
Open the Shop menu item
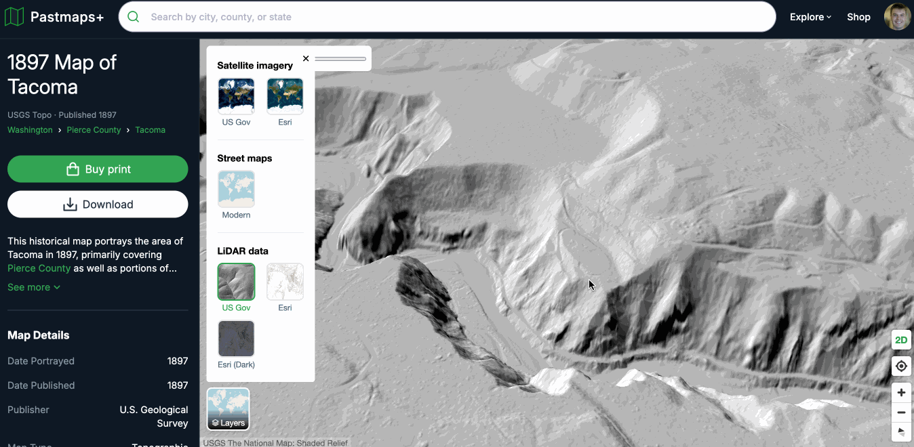tap(858, 17)
